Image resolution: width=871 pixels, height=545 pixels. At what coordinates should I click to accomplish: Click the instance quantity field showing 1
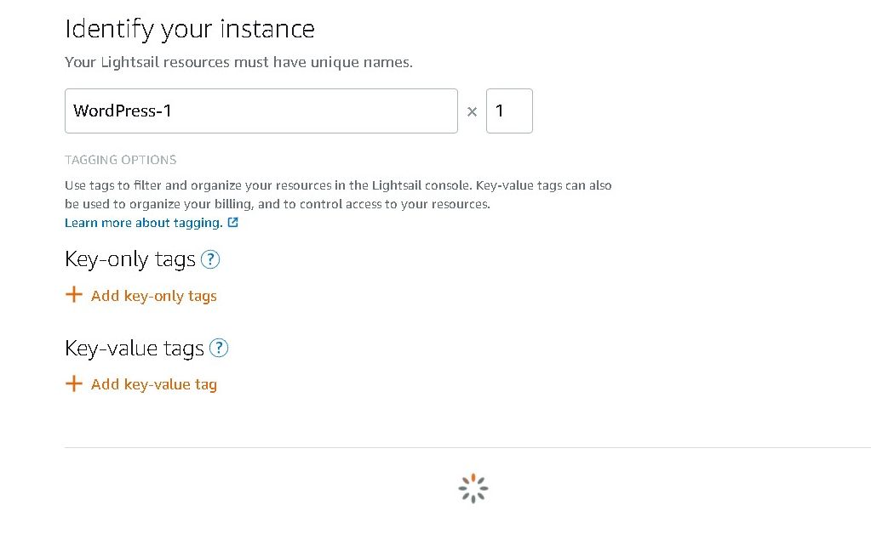pos(509,111)
